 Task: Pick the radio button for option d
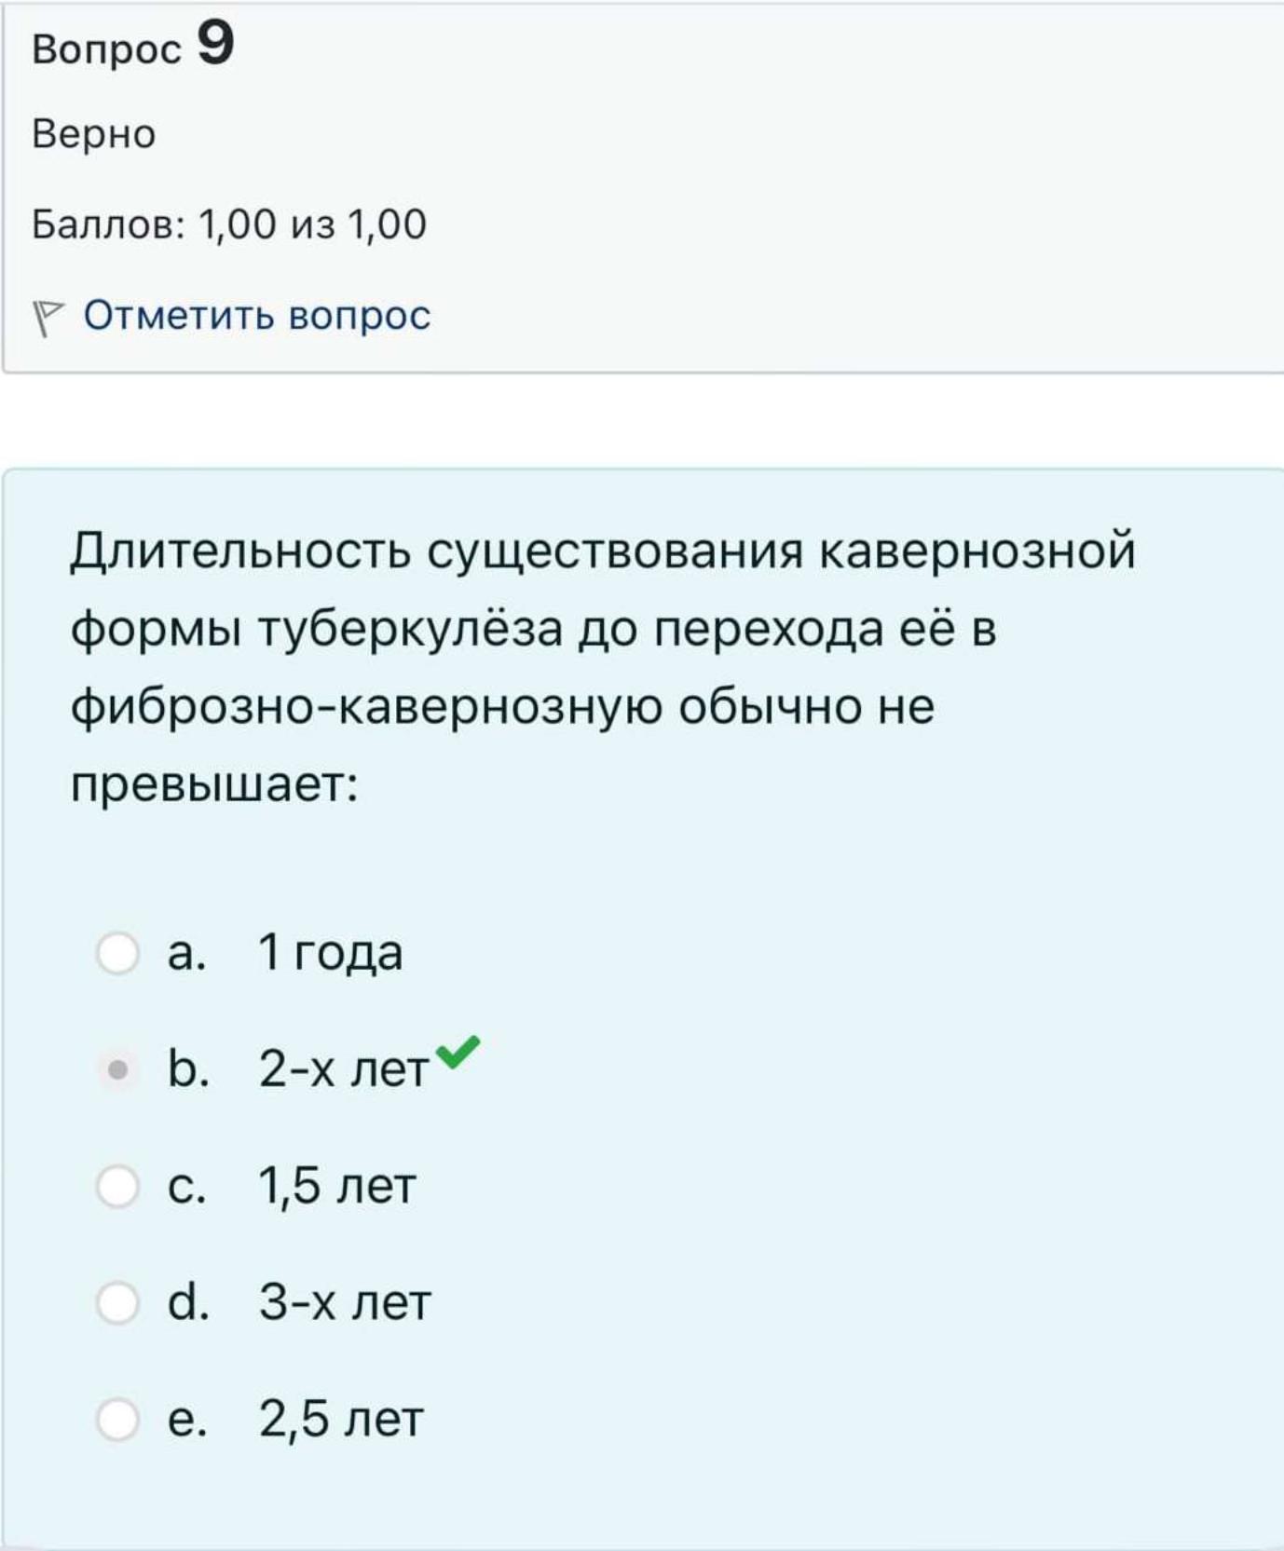click(118, 1302)
